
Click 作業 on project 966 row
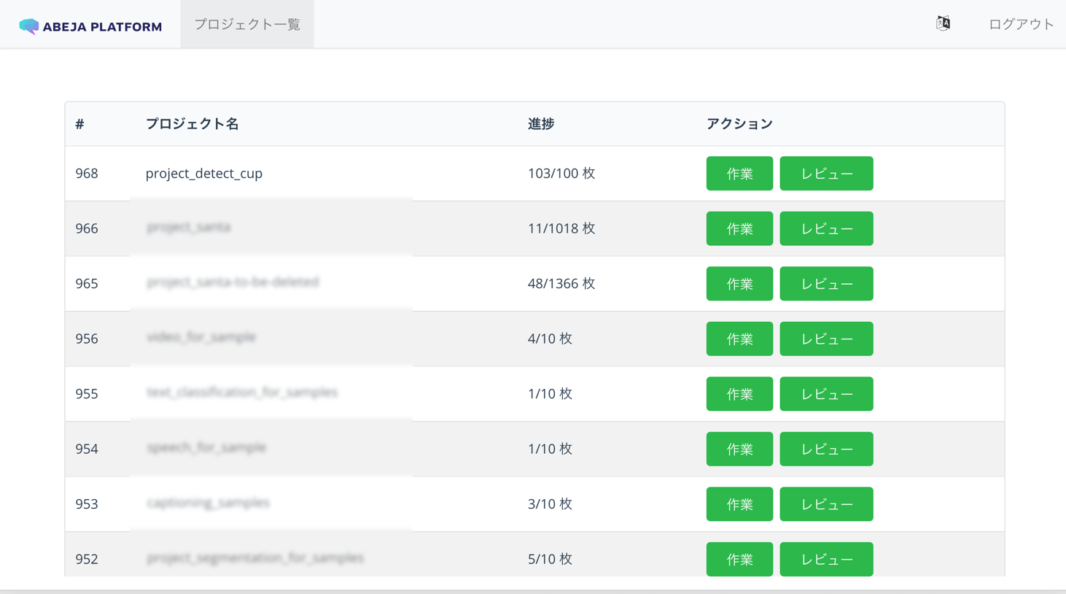(x=739, y=228)
